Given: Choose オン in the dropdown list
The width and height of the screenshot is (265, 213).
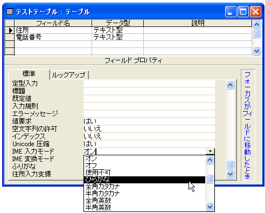Looking at the screenshot, I should pyautogui.click(x=144, y=159).
